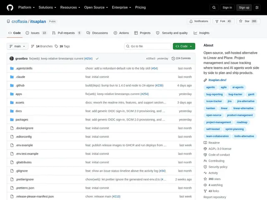Image resolution: width=267 pixels, height=200 pixels.
Task: View the 16 Tags link
Action: [62, 46]
